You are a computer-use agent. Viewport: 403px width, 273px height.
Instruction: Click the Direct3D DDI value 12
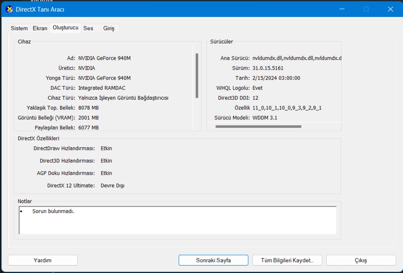click(255, 98)
